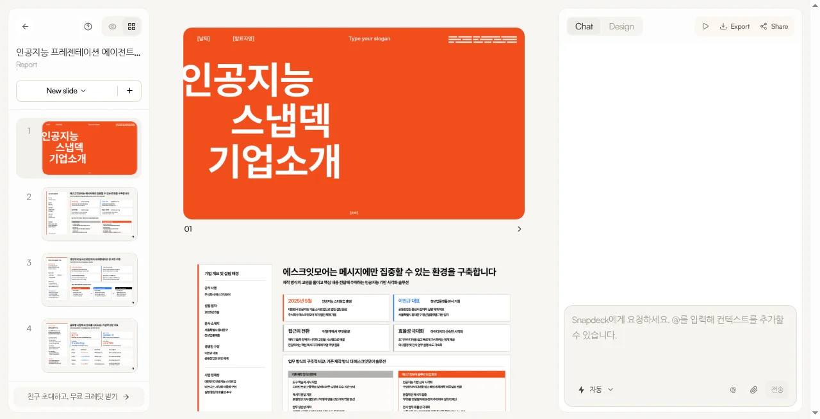Click the @ mention context icon

(733, 390)
